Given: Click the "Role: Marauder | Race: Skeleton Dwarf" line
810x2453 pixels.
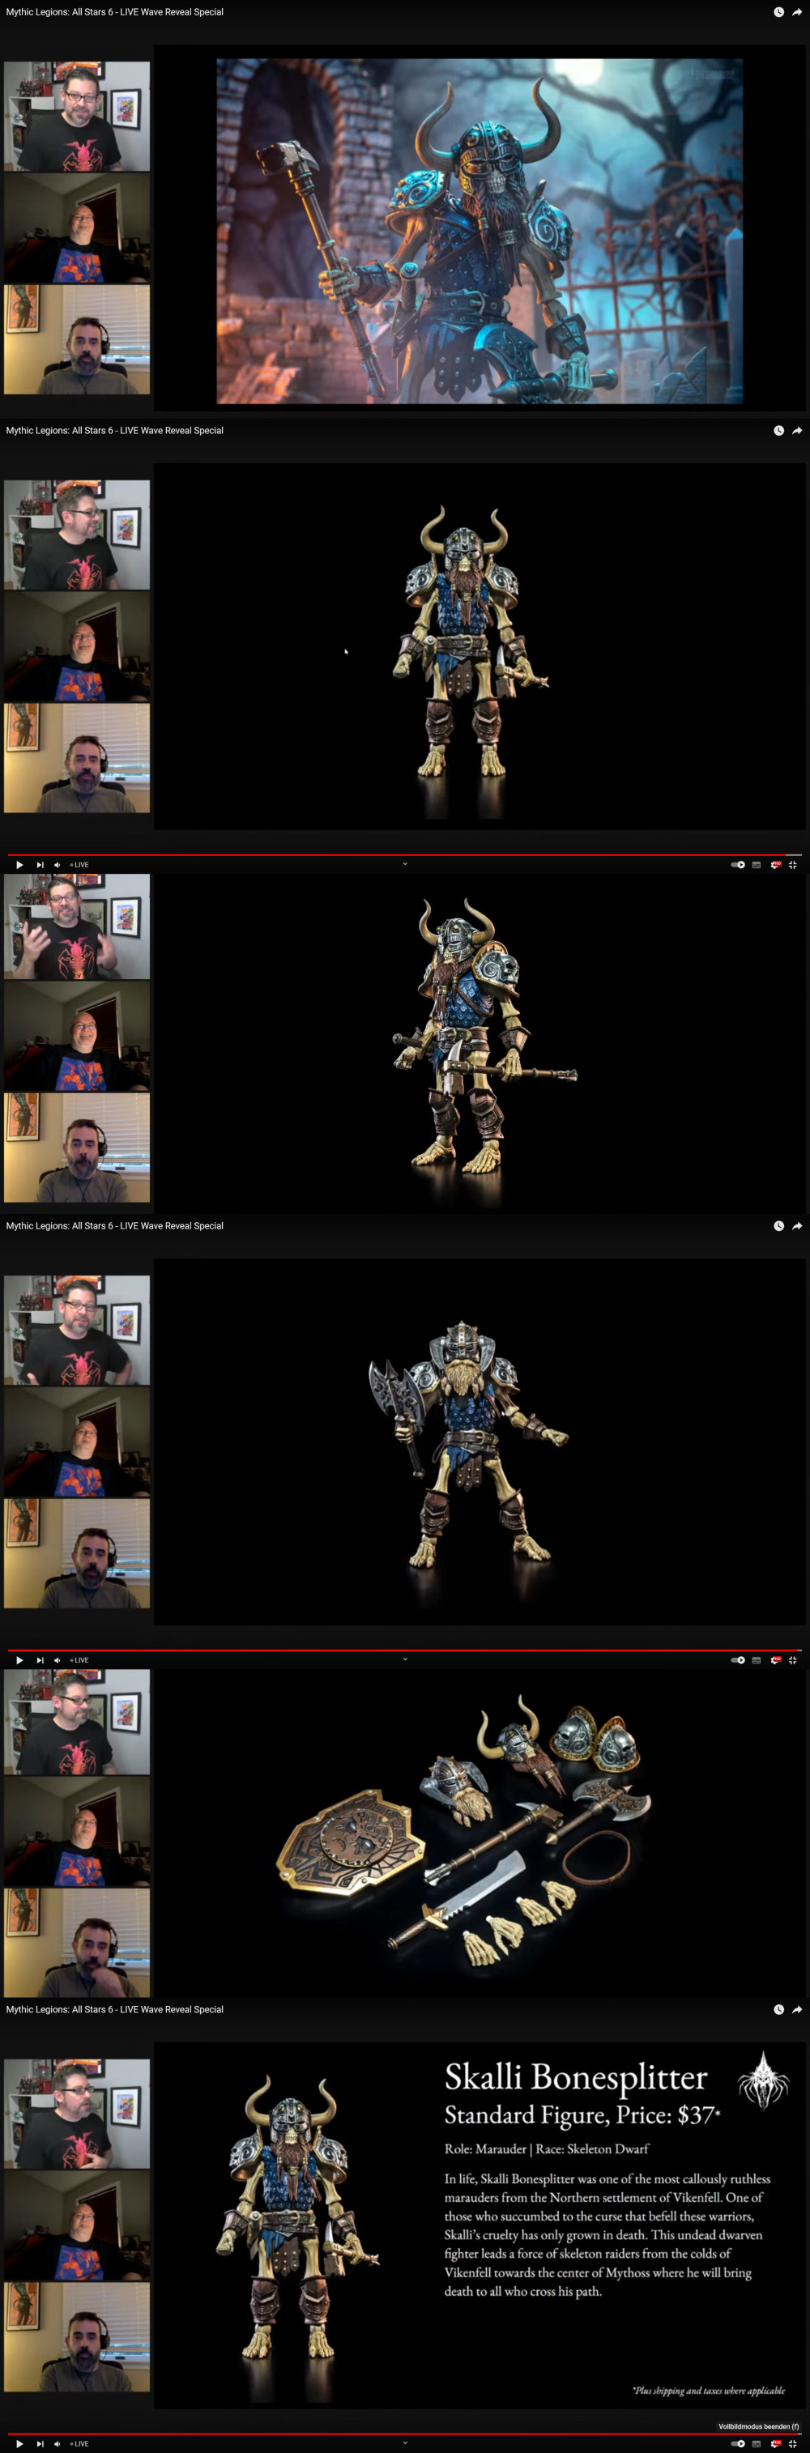Looking at the screenshot, I should (x=546, y=2149).
